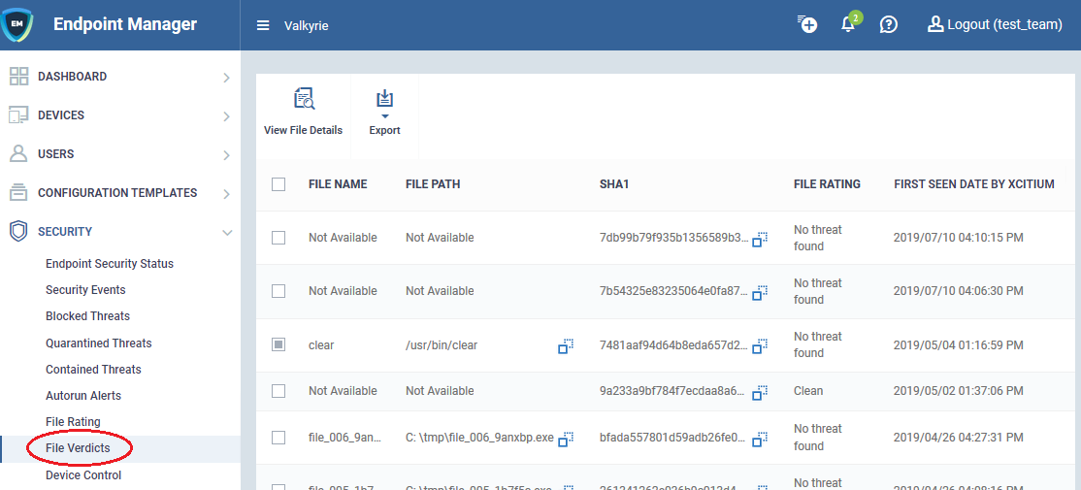Copy SHA1 icon for 7481aaf94d64b8eda657d2 row

point(759,346)
